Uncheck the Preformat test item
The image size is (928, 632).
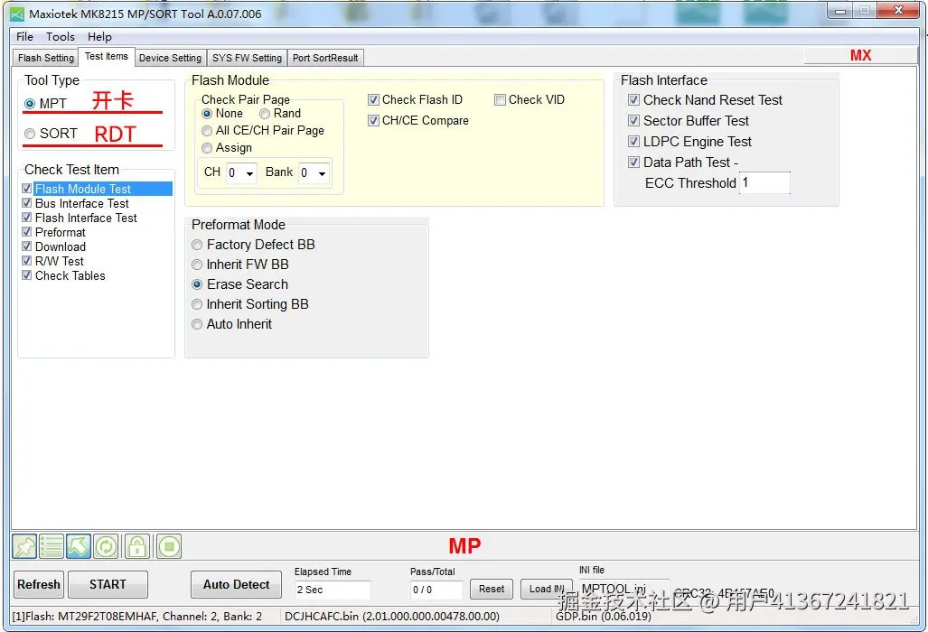pyautogui.click(x=26, y=232)
